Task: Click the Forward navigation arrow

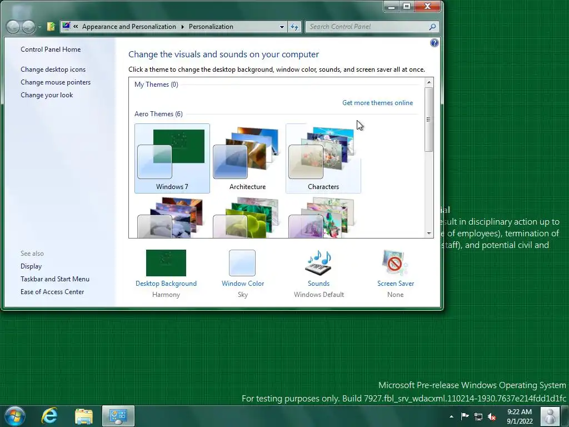Action: coord(28,27)
